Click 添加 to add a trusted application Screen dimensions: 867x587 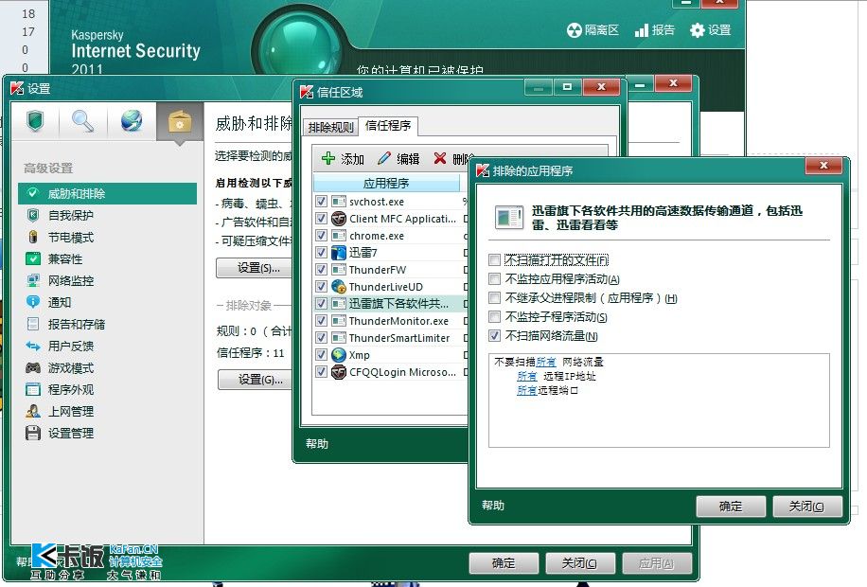pyautogui.click(x=343, y=159)
